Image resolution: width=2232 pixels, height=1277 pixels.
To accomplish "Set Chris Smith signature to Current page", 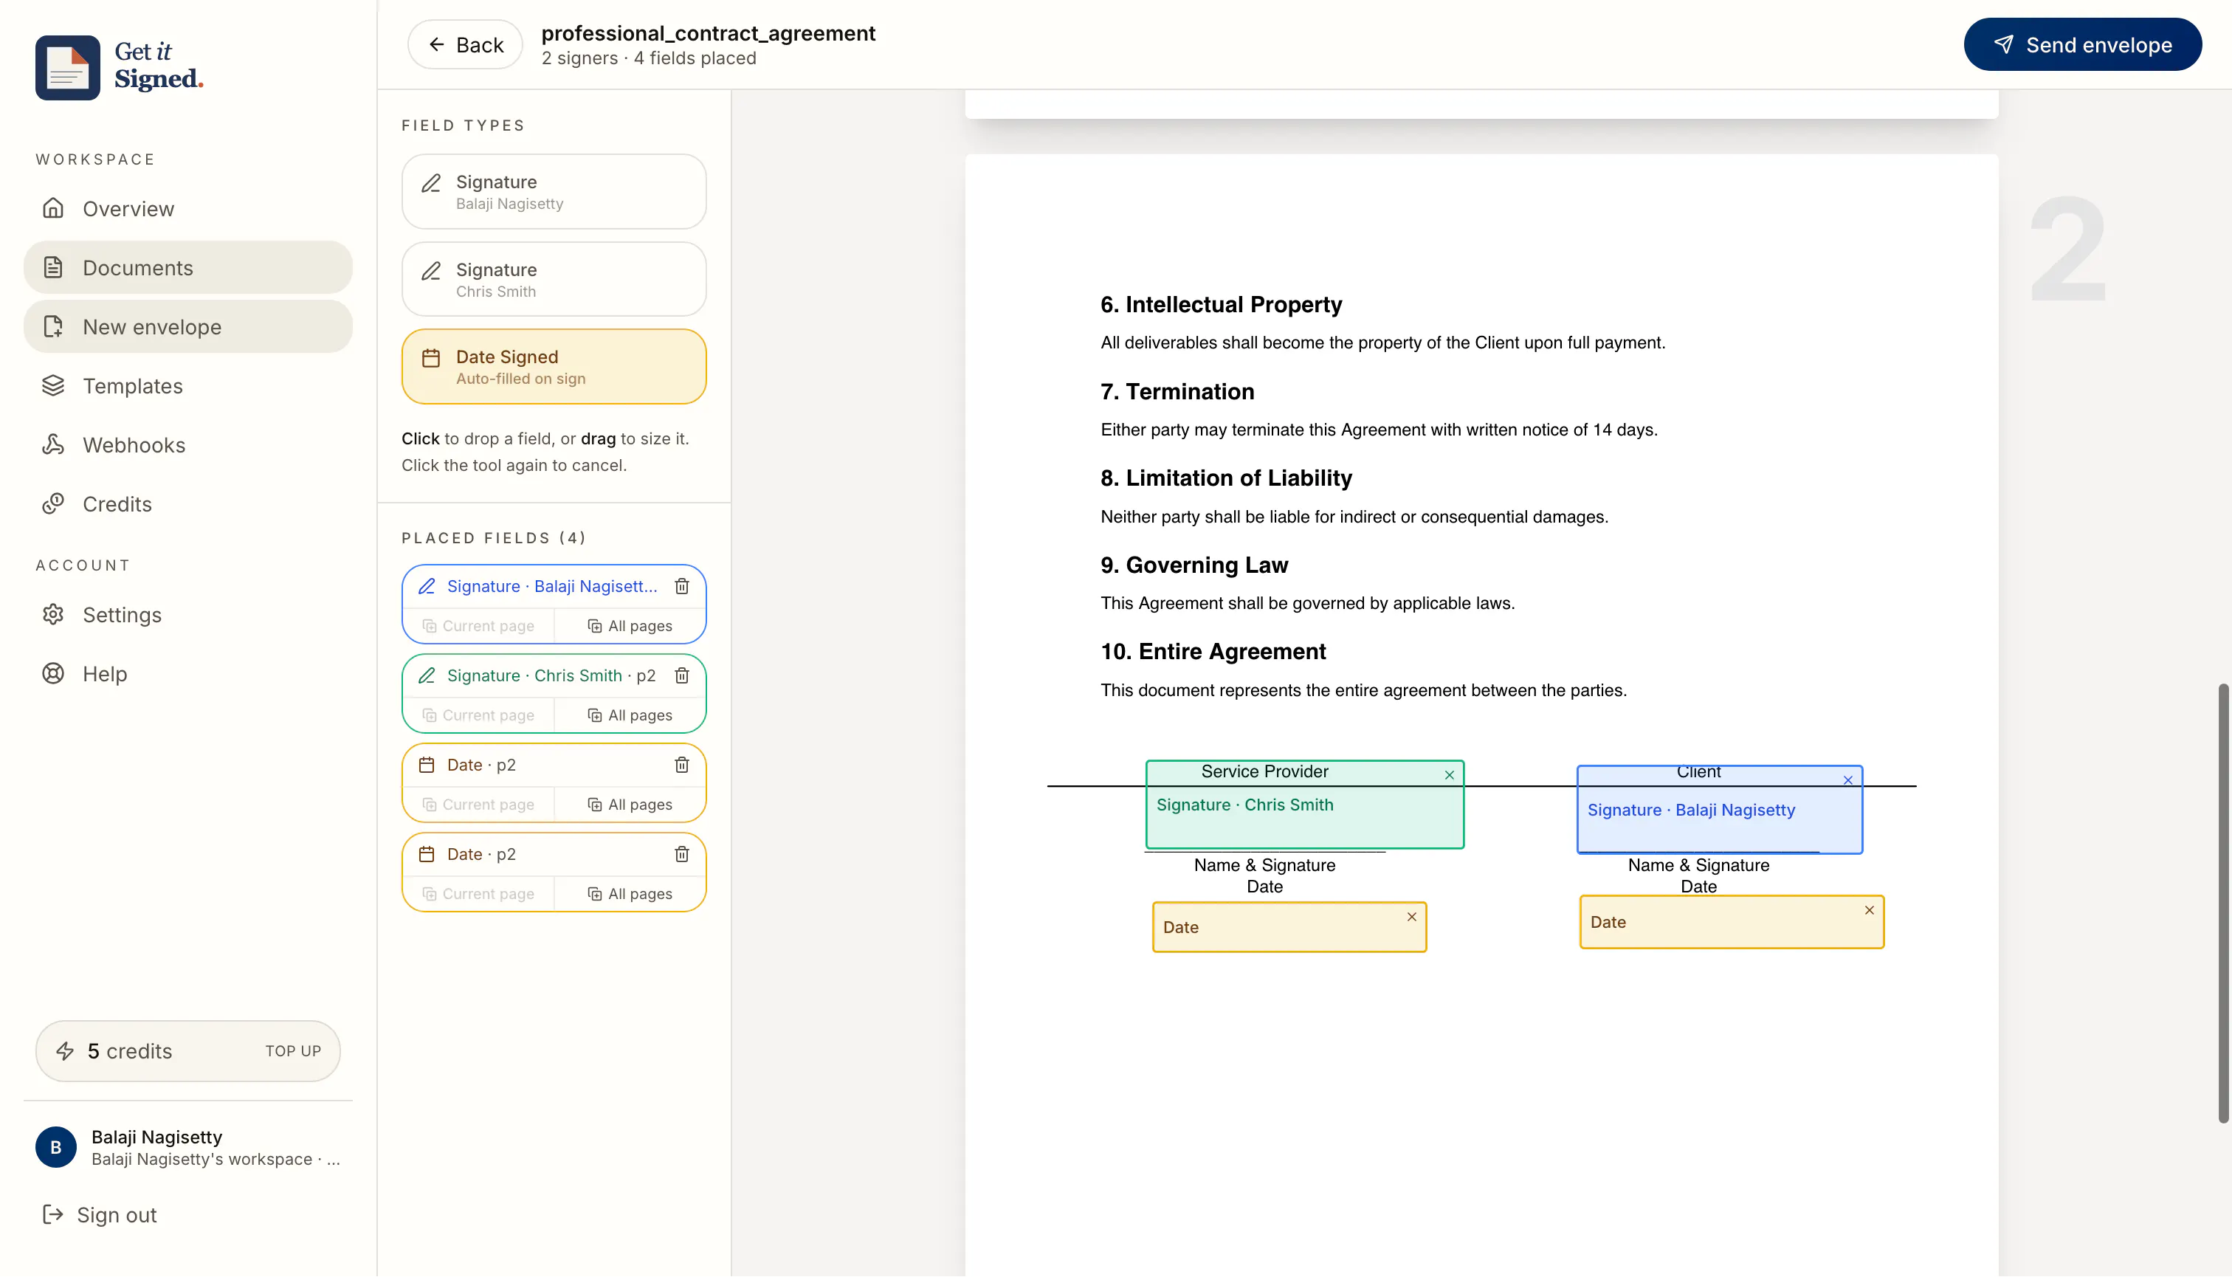I will pyautogui.click(x=479, y=716).
